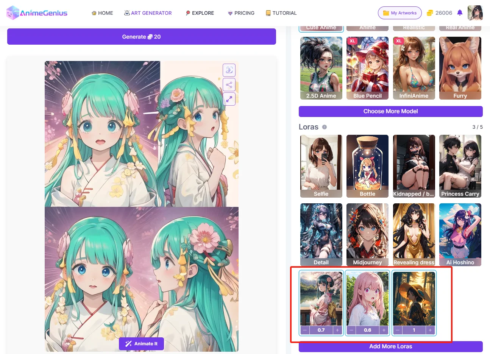Click the Generate button
This screenshot has width=490, height=354.
coord(141,37)
